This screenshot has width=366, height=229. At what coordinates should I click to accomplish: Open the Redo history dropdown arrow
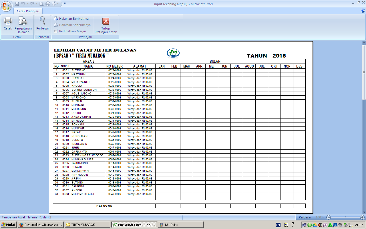(36, 4)
